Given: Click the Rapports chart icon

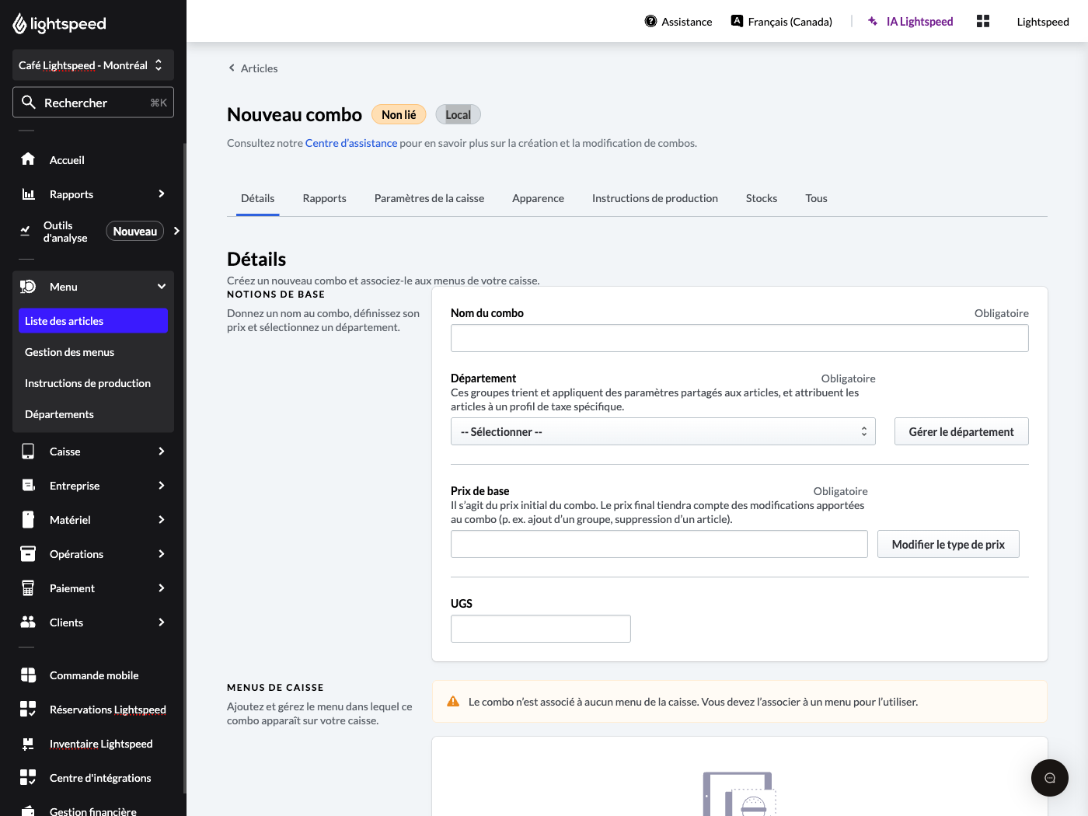Looking at the screenshot, I should click(28, 194).
